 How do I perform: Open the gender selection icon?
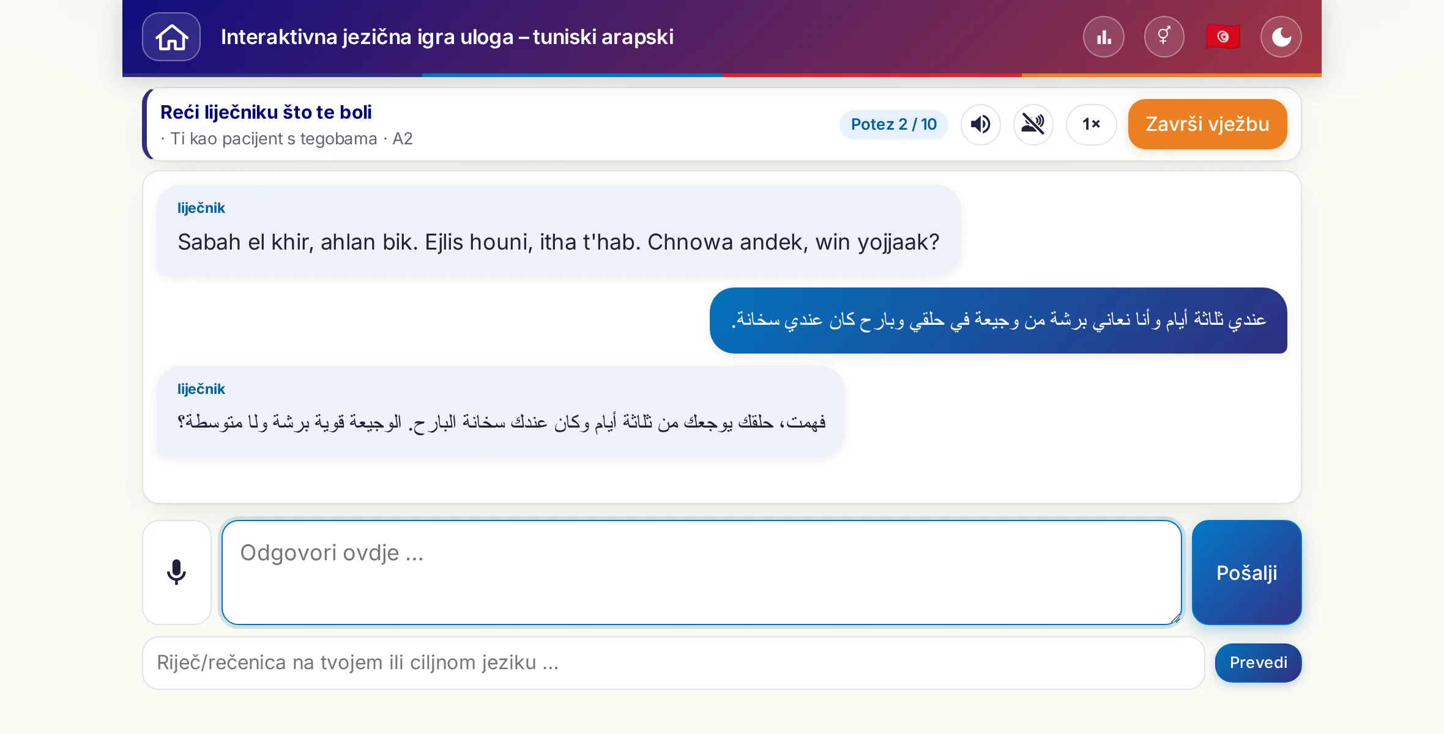pos(1164,37)
